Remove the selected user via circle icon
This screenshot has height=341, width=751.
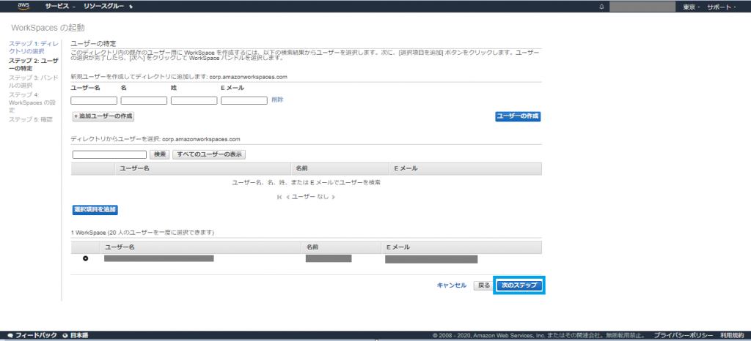pyautogui.click(x=86, y=259)
